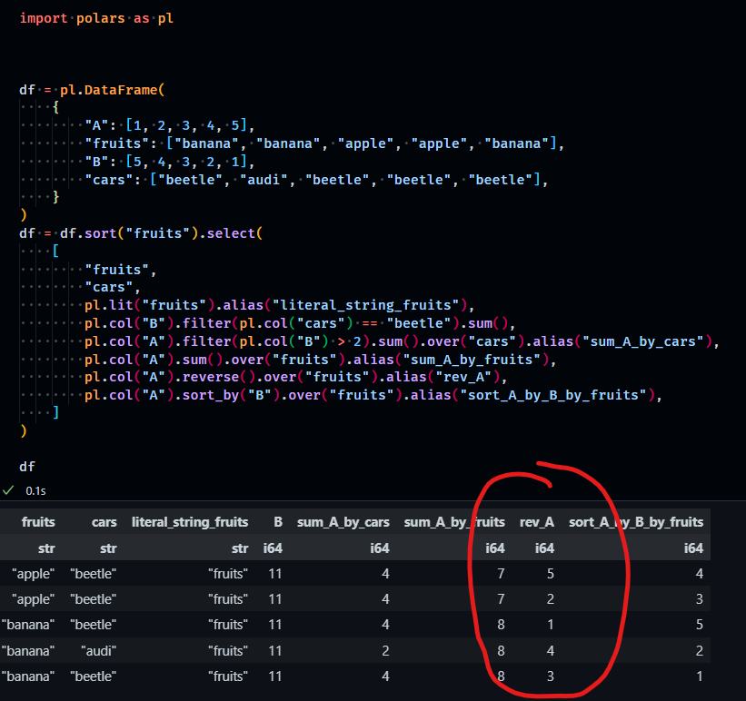
Task: Select the B column header
Action: click(277, 522)
